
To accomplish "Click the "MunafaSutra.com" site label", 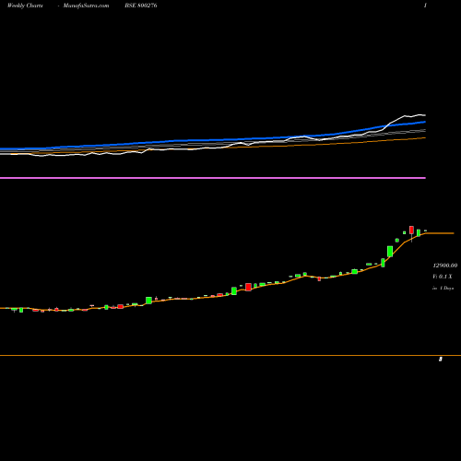I will point(86,6).
